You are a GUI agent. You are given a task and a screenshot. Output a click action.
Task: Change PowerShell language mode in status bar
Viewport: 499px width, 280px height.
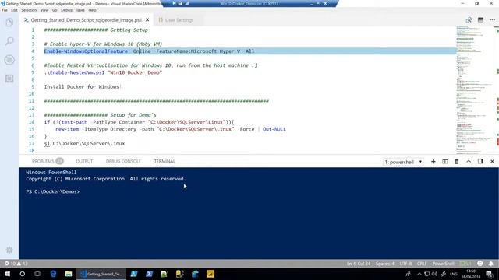click(x=443, y=264)
